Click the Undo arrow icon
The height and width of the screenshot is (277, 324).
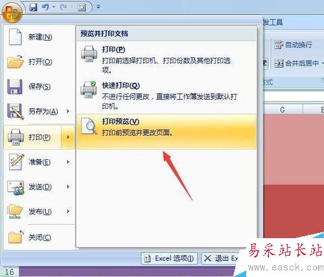click(45, 7)
